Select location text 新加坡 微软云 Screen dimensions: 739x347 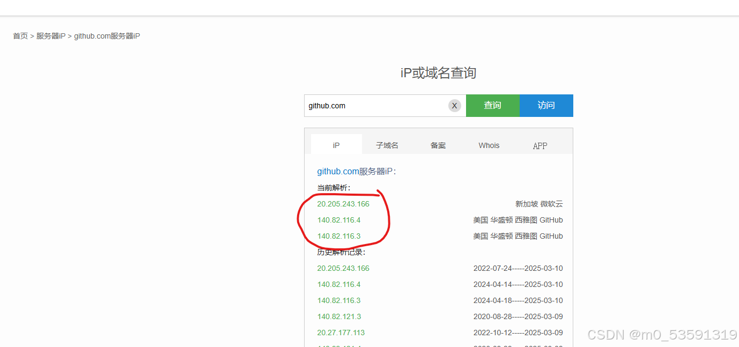[x=539, y=204]
